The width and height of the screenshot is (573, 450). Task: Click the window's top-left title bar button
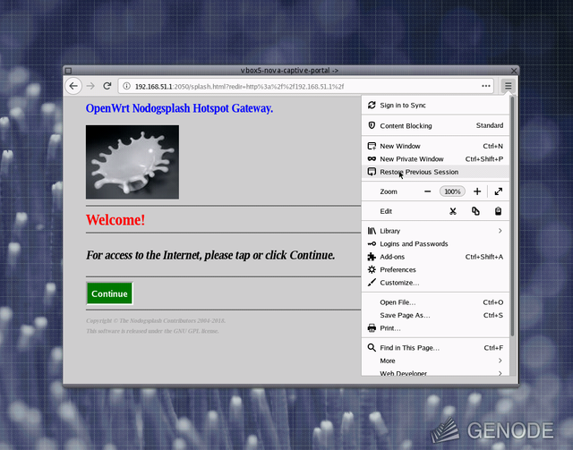click(68, 71)
